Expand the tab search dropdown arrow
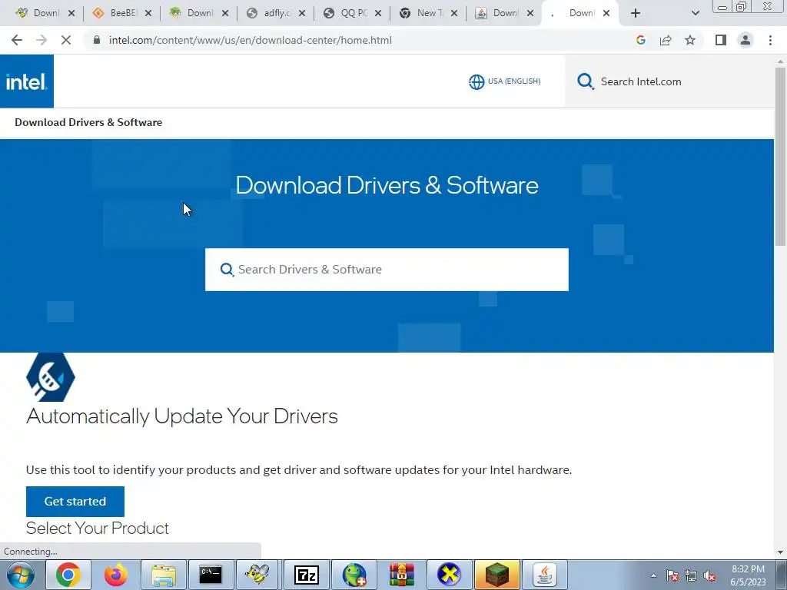787x590 pixels. pos(695,13)
